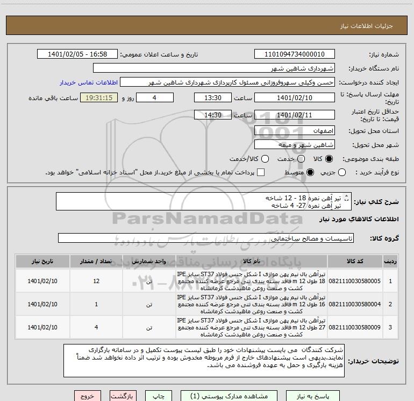Click the کد کالا column header

pyautogui.click(x=355, y=261)
